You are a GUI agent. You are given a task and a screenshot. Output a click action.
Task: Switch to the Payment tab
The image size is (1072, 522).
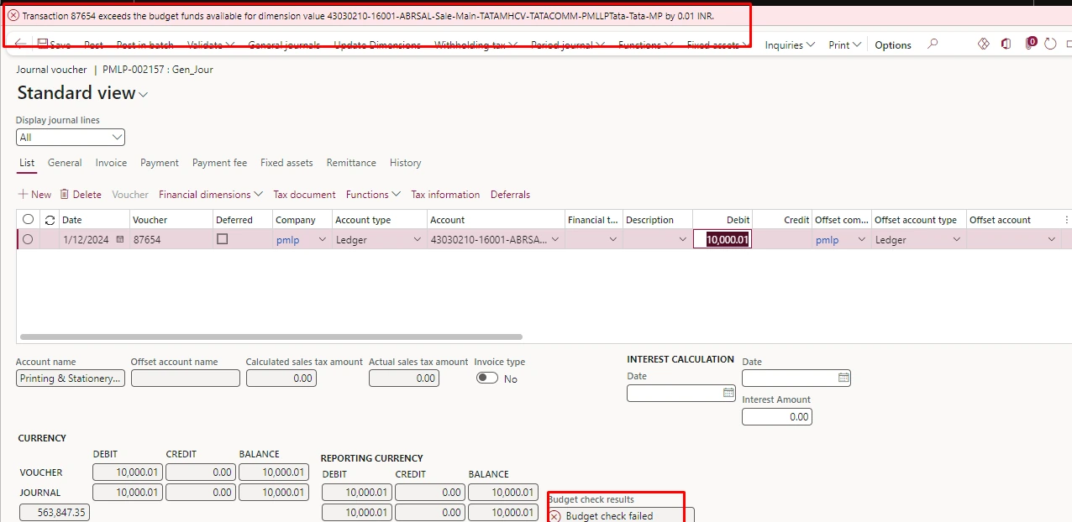[x=160, y=163]
